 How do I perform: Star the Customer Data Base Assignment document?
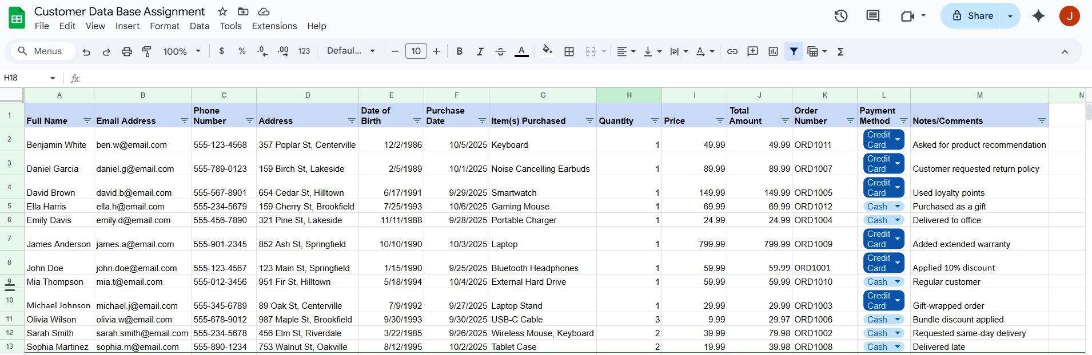pyautogui.click(x=222, y=11)
